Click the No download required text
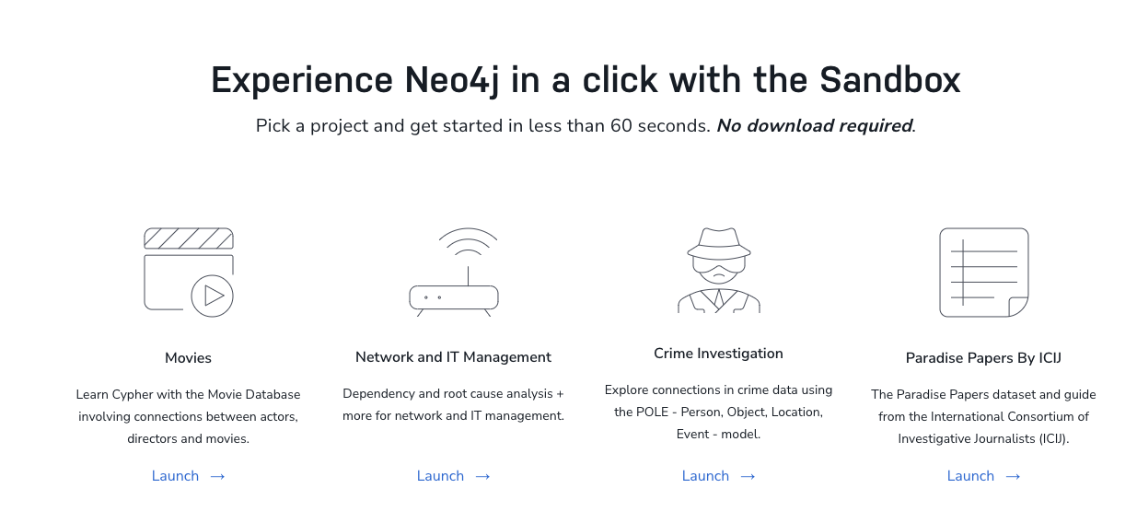This screenshot has height=523, width=1137. click(814, 126)
